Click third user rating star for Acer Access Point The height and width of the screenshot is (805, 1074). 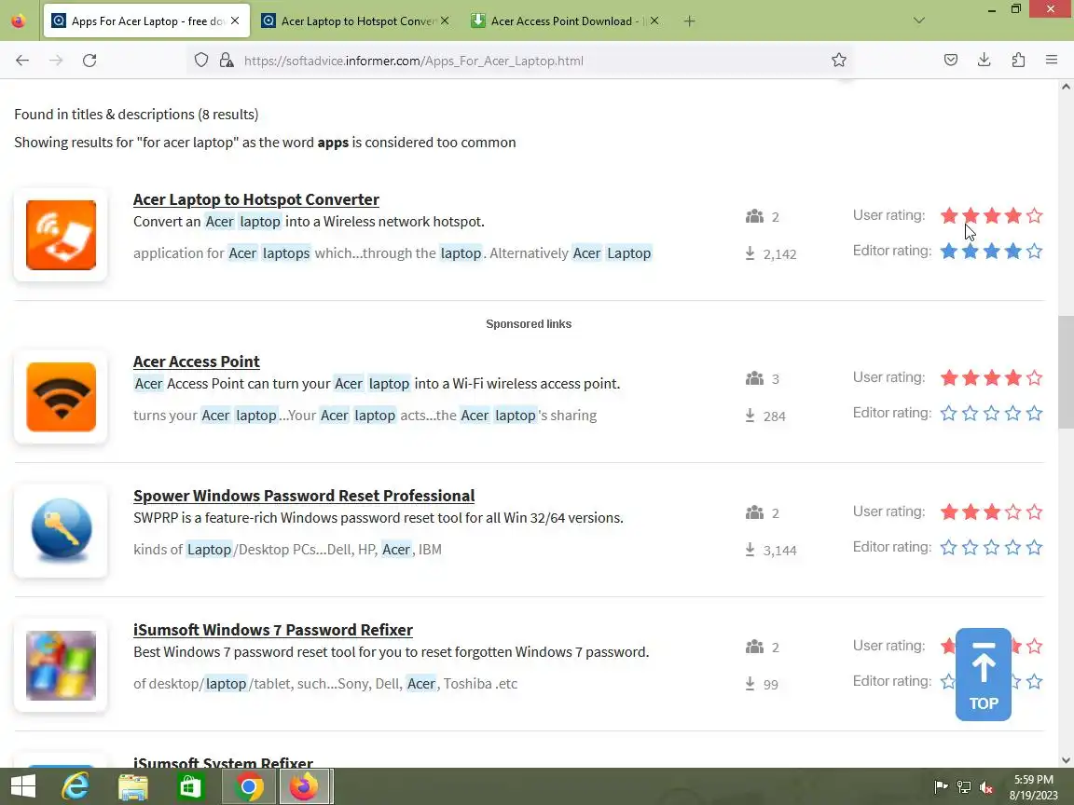(992, 378)
